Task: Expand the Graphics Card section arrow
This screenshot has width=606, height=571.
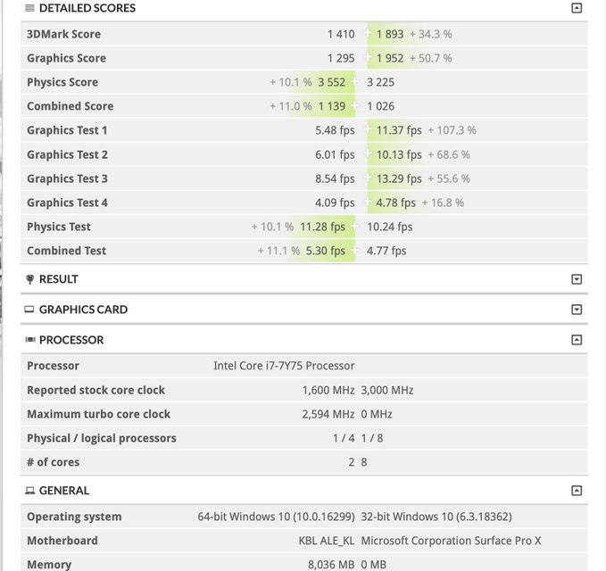Action: [x=577, y=310]
